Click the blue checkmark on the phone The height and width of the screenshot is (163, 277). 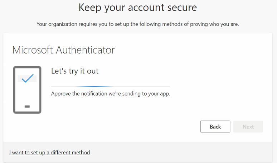click(27, 78)
